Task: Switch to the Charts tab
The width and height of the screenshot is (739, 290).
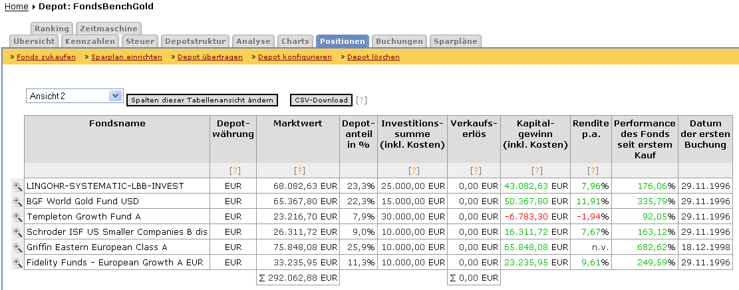Action: [295, 41]
